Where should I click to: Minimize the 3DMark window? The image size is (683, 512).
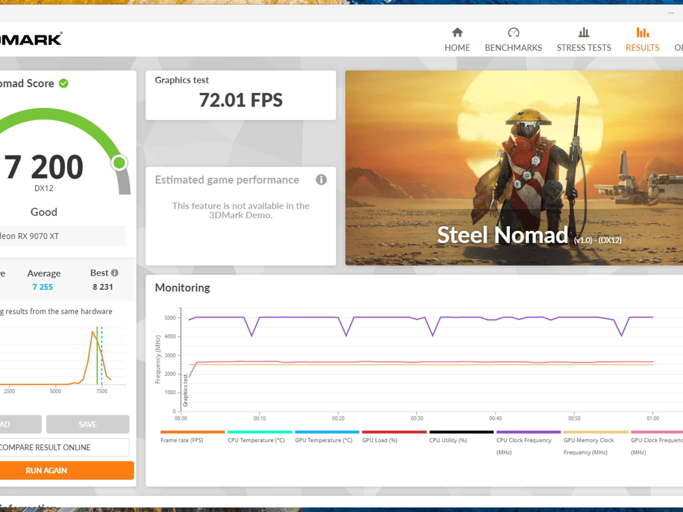pos(671,13)
